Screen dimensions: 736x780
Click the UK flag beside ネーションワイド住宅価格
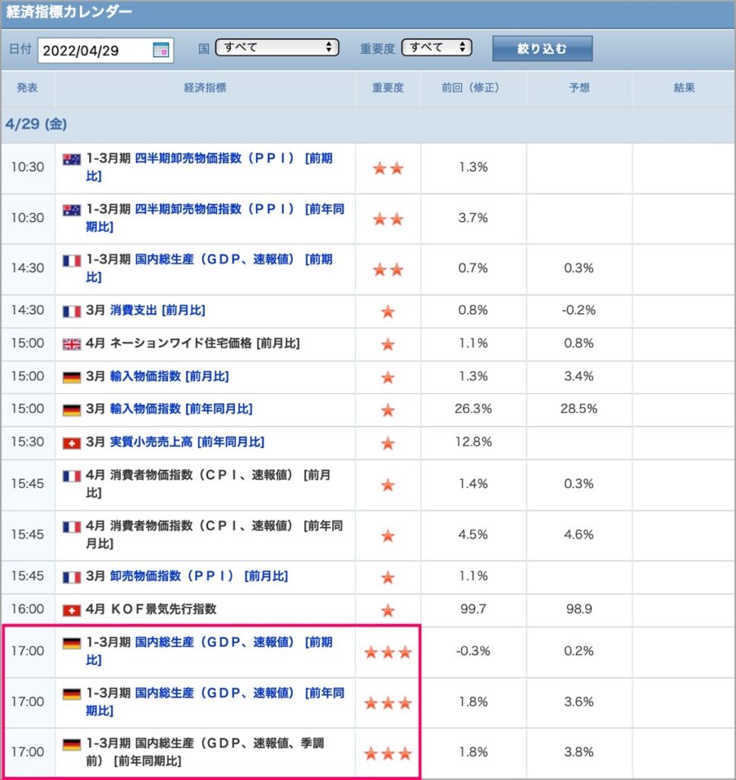(72, 344)
